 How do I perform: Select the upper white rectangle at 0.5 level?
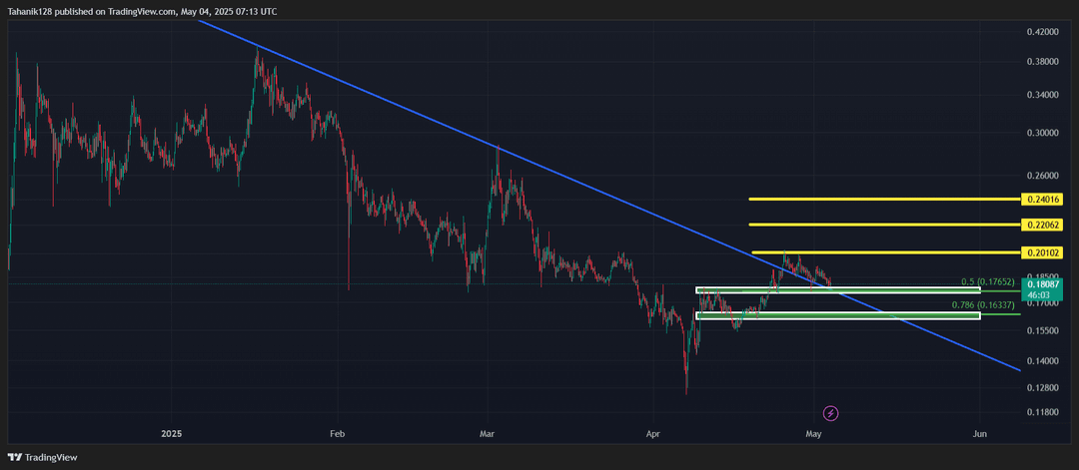pos(837,290)
